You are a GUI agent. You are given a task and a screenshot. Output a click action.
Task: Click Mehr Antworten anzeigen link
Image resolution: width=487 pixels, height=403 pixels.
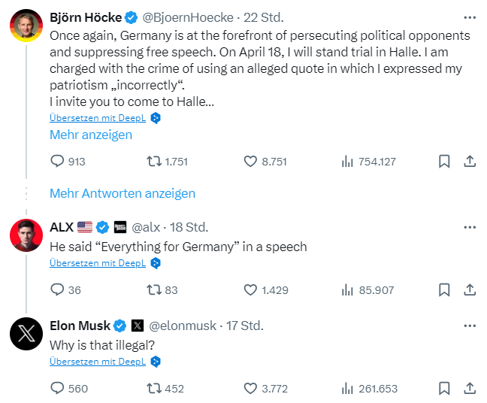[x=123, y=193]
